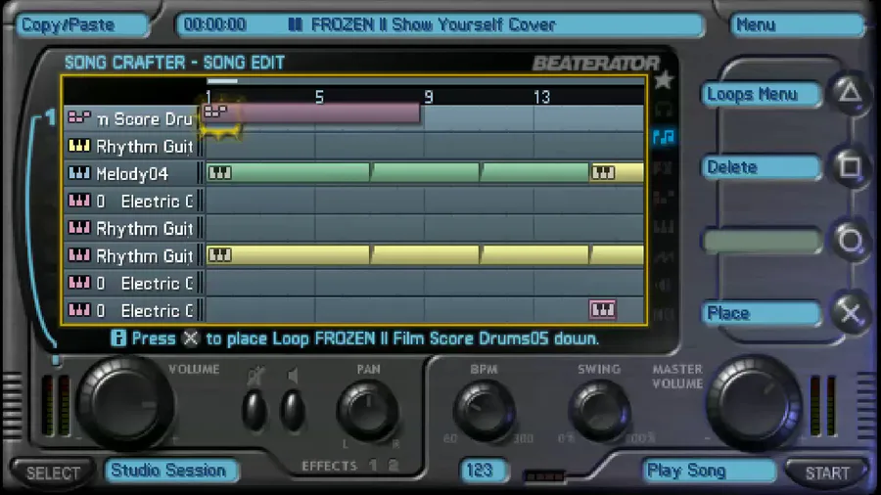Adjust the PAN knob

368,412
